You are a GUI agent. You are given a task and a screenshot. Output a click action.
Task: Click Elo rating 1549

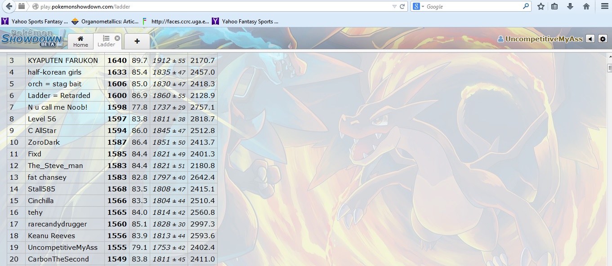117,259
